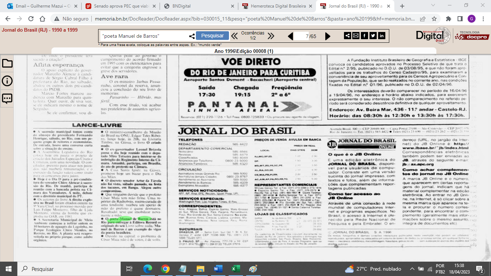The width and height of the screenshot is (491, 276).
Task: Click the page number field showing 7
Action: 302,36
